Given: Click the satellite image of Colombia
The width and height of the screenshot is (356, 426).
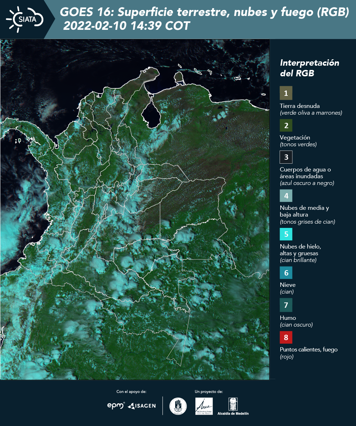Looking at the screenshot, I should pyautogui.click(x=135, y=209).
